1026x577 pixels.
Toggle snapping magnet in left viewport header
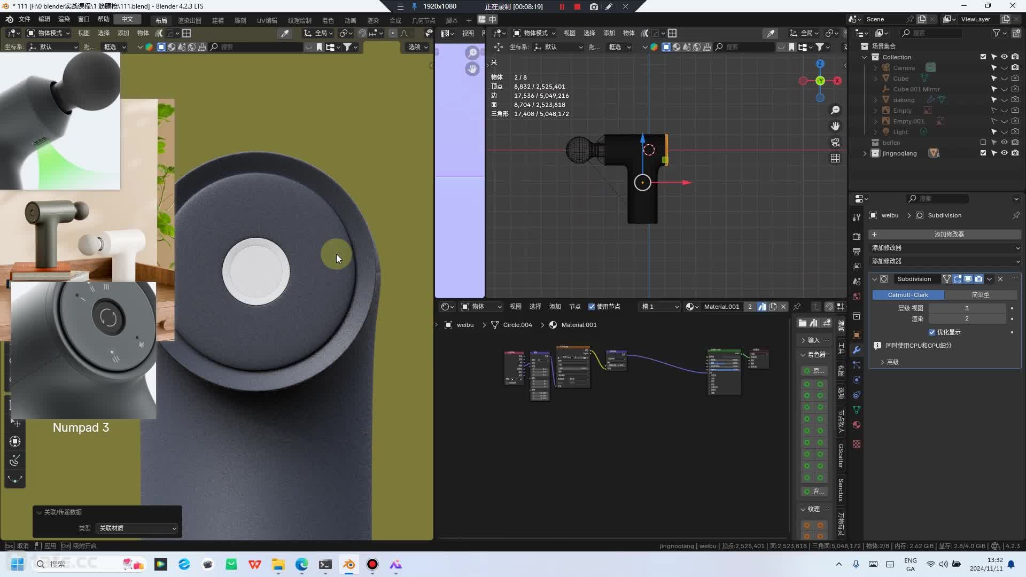click(362, 33)
